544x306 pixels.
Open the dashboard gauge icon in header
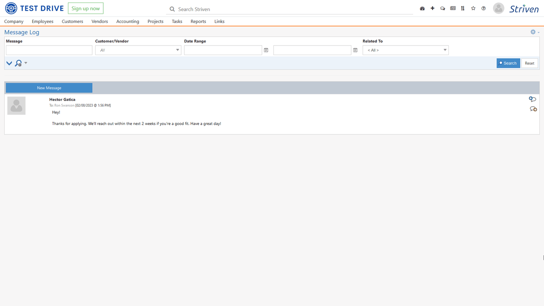pyautogui.click(x=422, y=8)
